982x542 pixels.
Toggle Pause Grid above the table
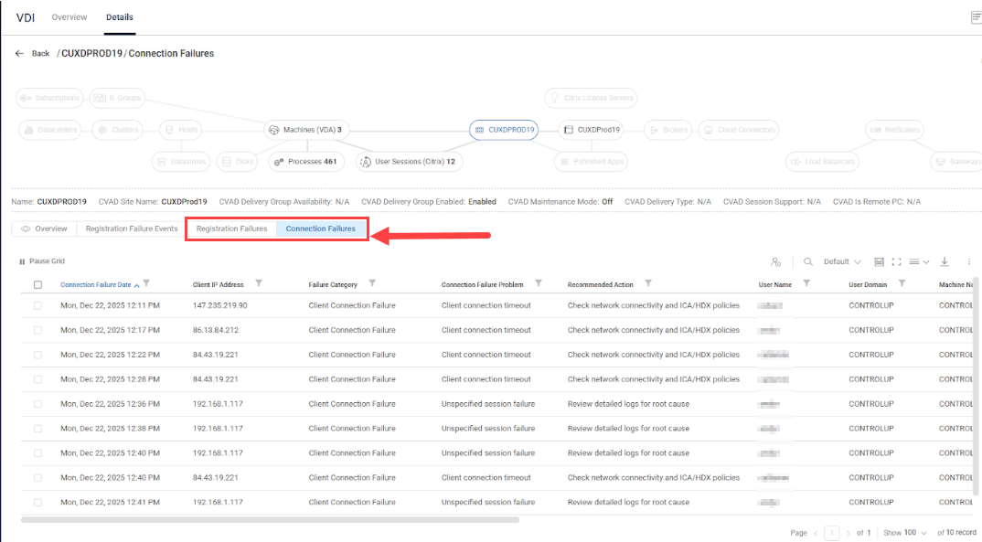pos(41,260)
